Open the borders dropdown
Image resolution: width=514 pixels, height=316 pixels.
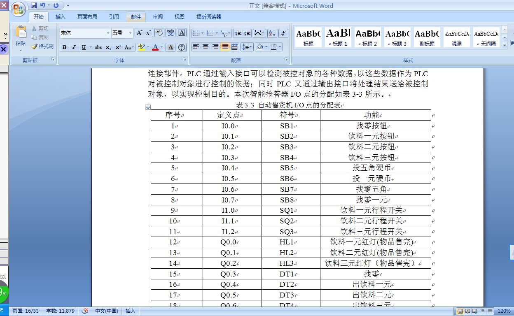pyautogui.click(x=280, y=47)
